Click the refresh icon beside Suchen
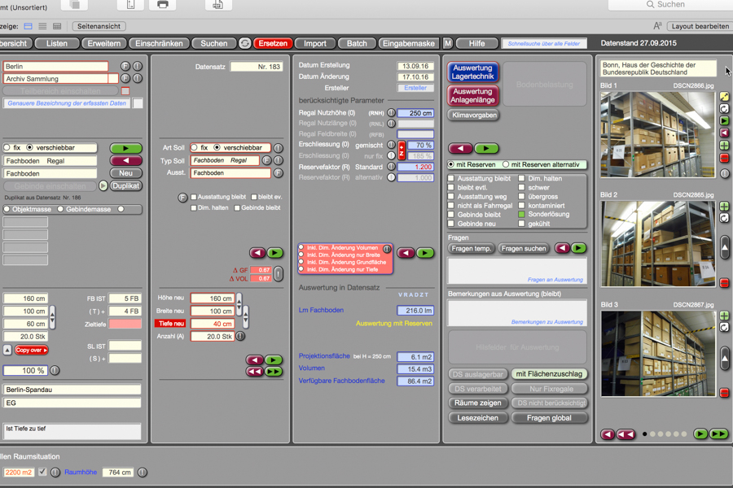This screenshot has height=488, width=733. click(244, 43)
